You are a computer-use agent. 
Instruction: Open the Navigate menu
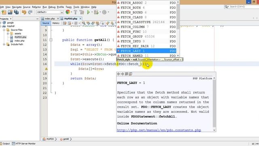point(17,7)
